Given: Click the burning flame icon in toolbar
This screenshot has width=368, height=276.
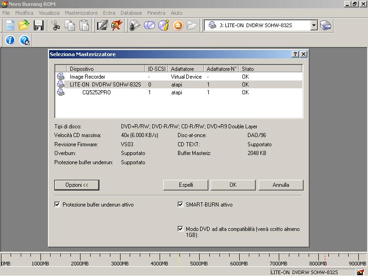Looking at the screenshot, I should 117,25.
